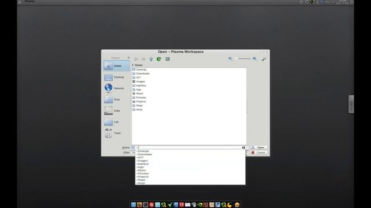Select the logs folder in file list
Screen dimensions: 371x208
click(137, 90)
